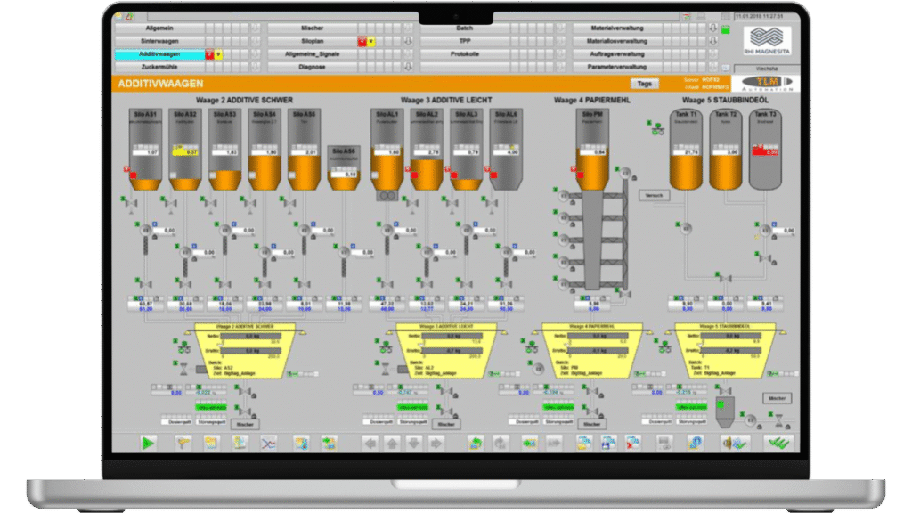Expand the down arrow beside Diagnose
Screen dimensions: 912x513
(408, 67)
